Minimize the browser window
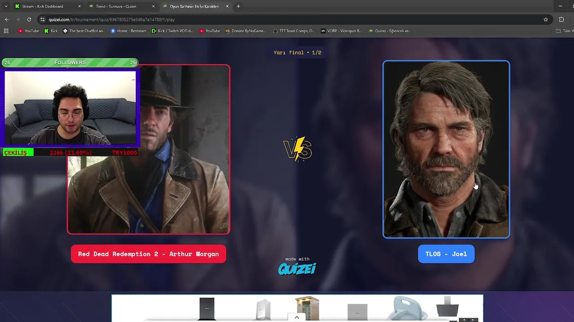Screen dimensions: 574x322 click(x=560, y=6)
